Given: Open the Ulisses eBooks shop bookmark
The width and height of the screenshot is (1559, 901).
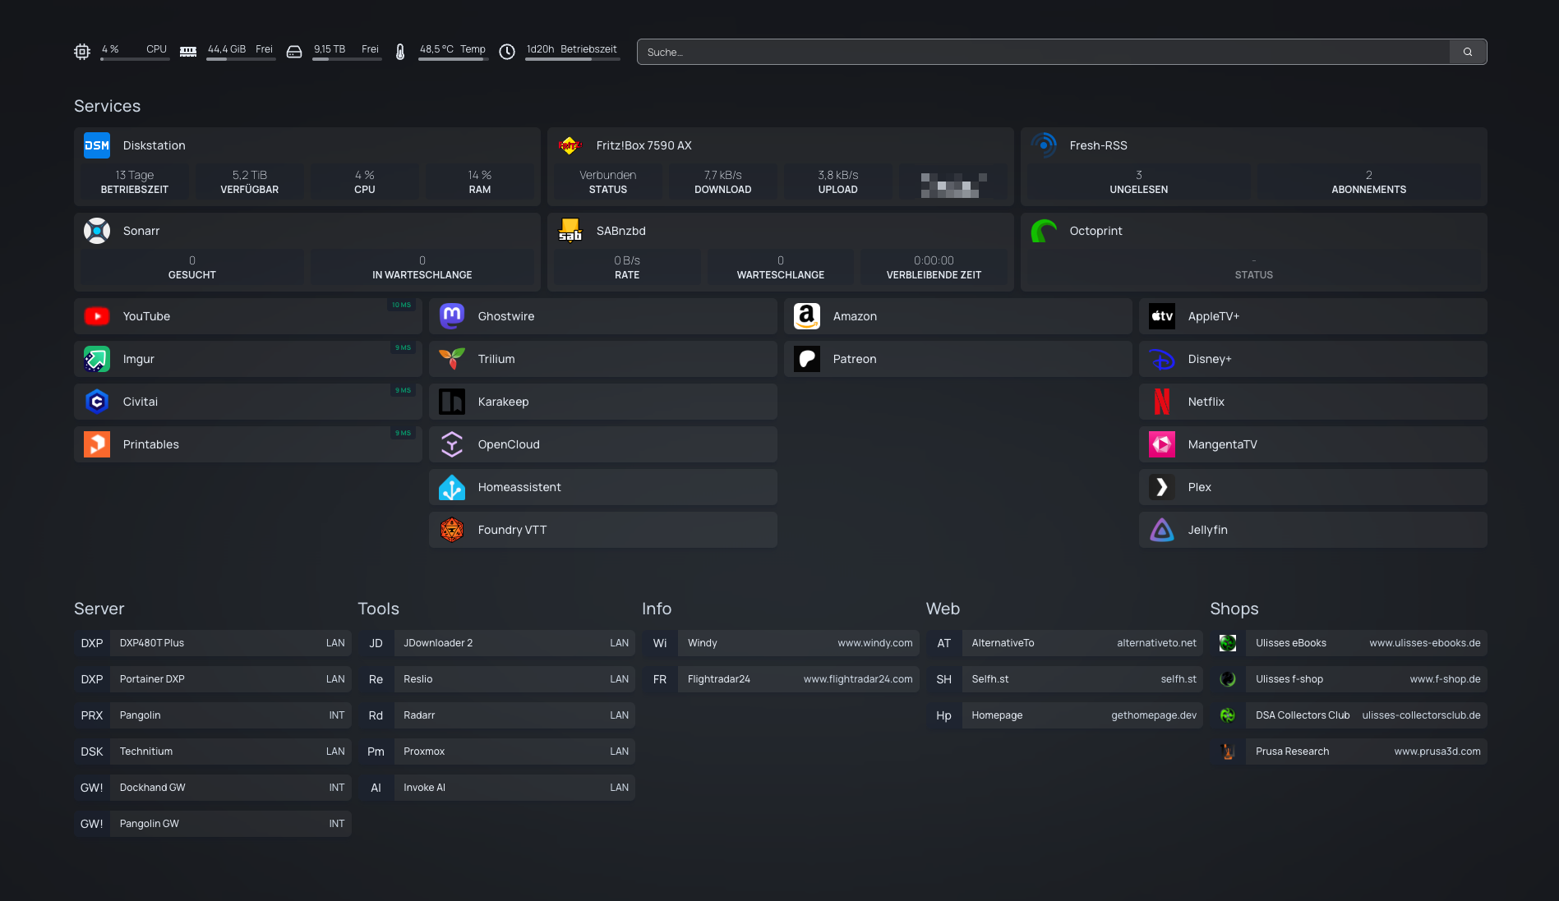Looking at the screenshot, I should [1349, 643].
